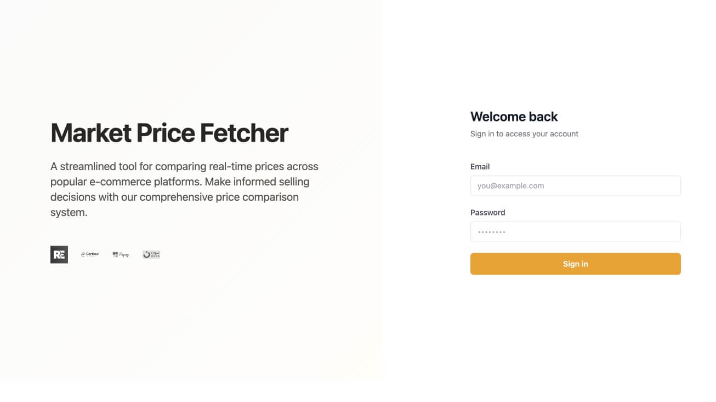Click the Welcome back heading
The height and width of the screenshot is (402, 716).
514,116
